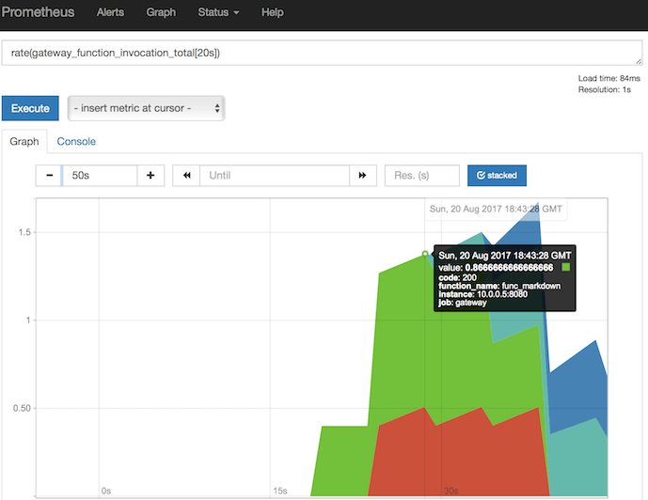The height and width of the screenshot is (500, 648).
Task: Click the 50s time range field
Action: 100,176
